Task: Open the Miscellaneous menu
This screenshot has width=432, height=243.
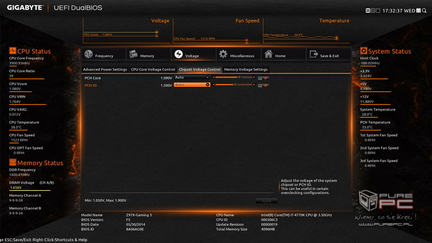Action: (239, 54)
